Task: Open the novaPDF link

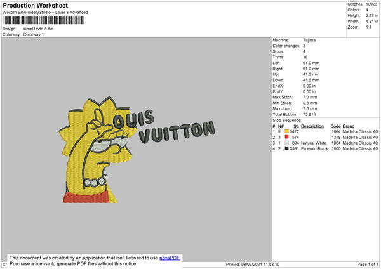Action: tap(170, 258)
